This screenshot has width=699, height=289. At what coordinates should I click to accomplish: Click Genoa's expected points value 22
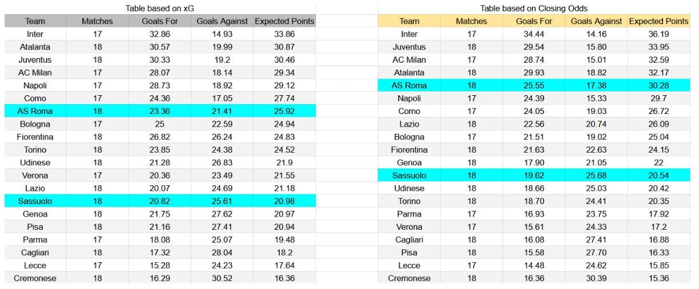click(658, 162)
